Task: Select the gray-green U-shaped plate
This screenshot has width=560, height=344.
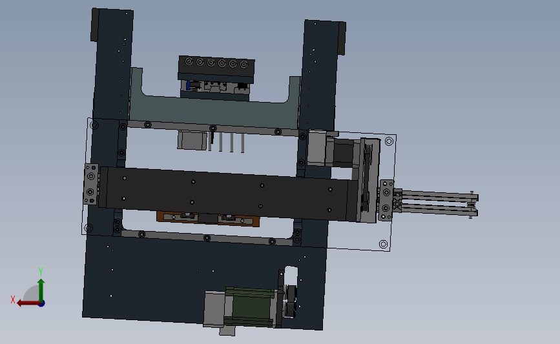Action: pos(214,110)
